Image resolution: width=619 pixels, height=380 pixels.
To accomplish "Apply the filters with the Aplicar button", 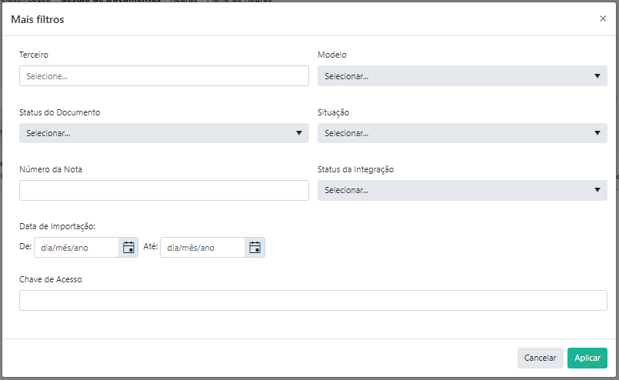I will pos(587,358).
